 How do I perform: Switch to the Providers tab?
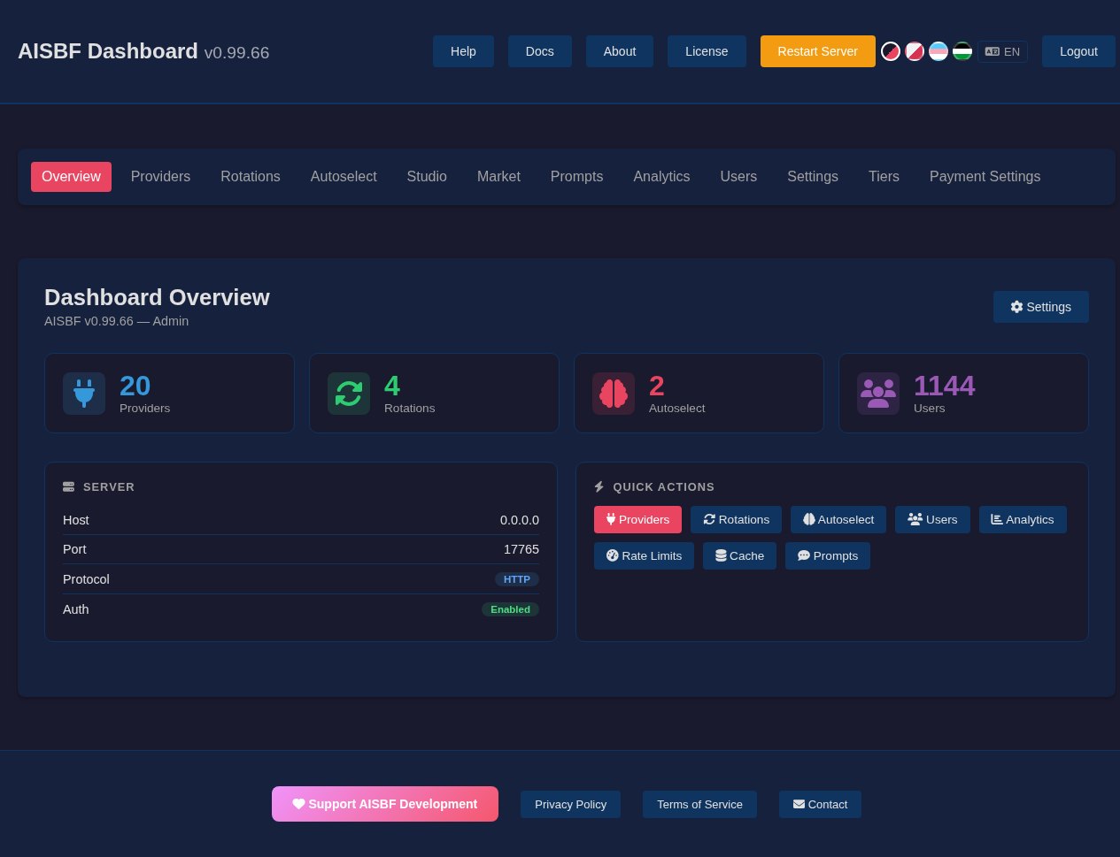[x=160, y=177]
